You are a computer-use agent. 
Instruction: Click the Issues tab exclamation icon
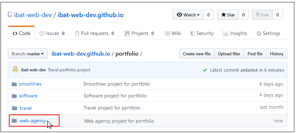pos(42,34)
